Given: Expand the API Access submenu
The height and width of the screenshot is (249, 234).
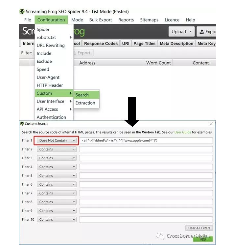Looking at the screenshot, I should point(54,109).
